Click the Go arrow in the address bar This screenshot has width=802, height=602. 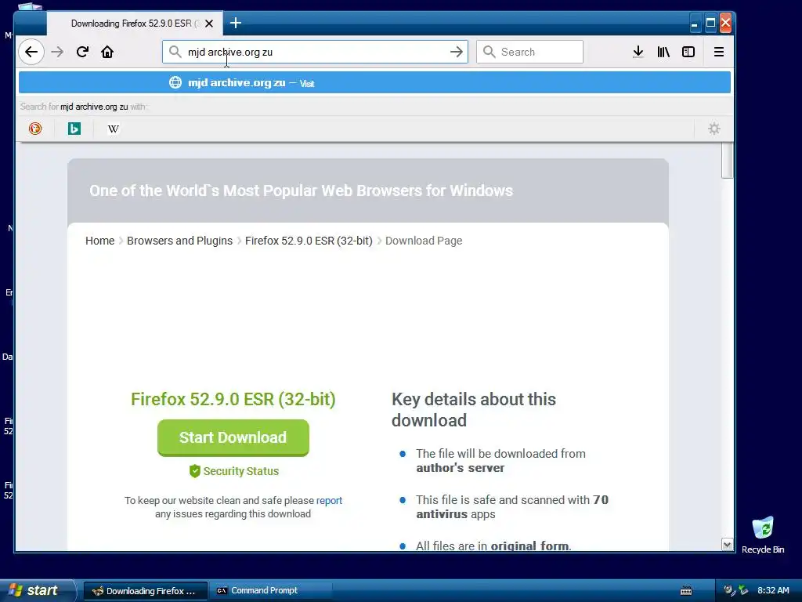pyautogui.click(x=457, y=52)
